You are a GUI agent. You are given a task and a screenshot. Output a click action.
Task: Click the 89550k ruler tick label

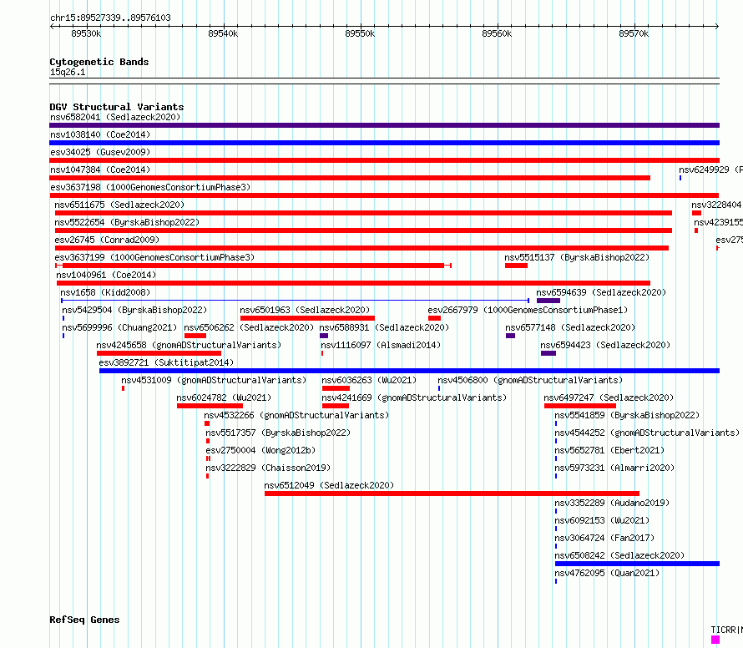click(360, 33)
